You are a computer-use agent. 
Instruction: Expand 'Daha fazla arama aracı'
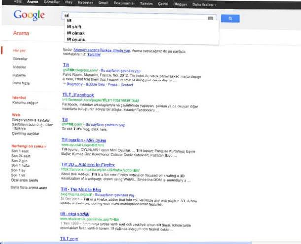pos(29,187)
